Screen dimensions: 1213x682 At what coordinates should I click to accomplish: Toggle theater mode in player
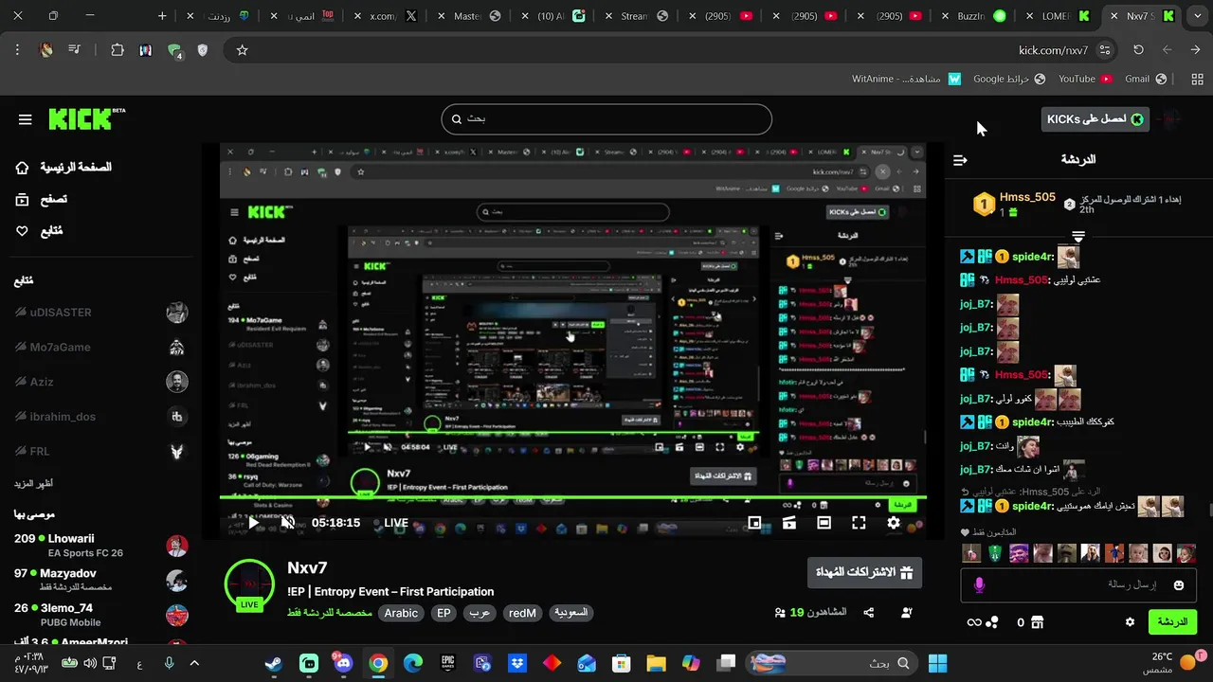(x=824, y=522)
